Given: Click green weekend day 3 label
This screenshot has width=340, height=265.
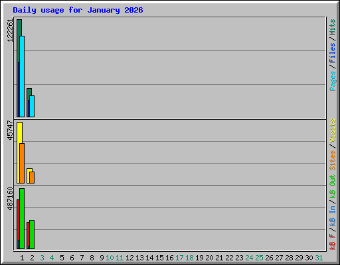Looking at the screenshot, I should click(x=42, y=258).
